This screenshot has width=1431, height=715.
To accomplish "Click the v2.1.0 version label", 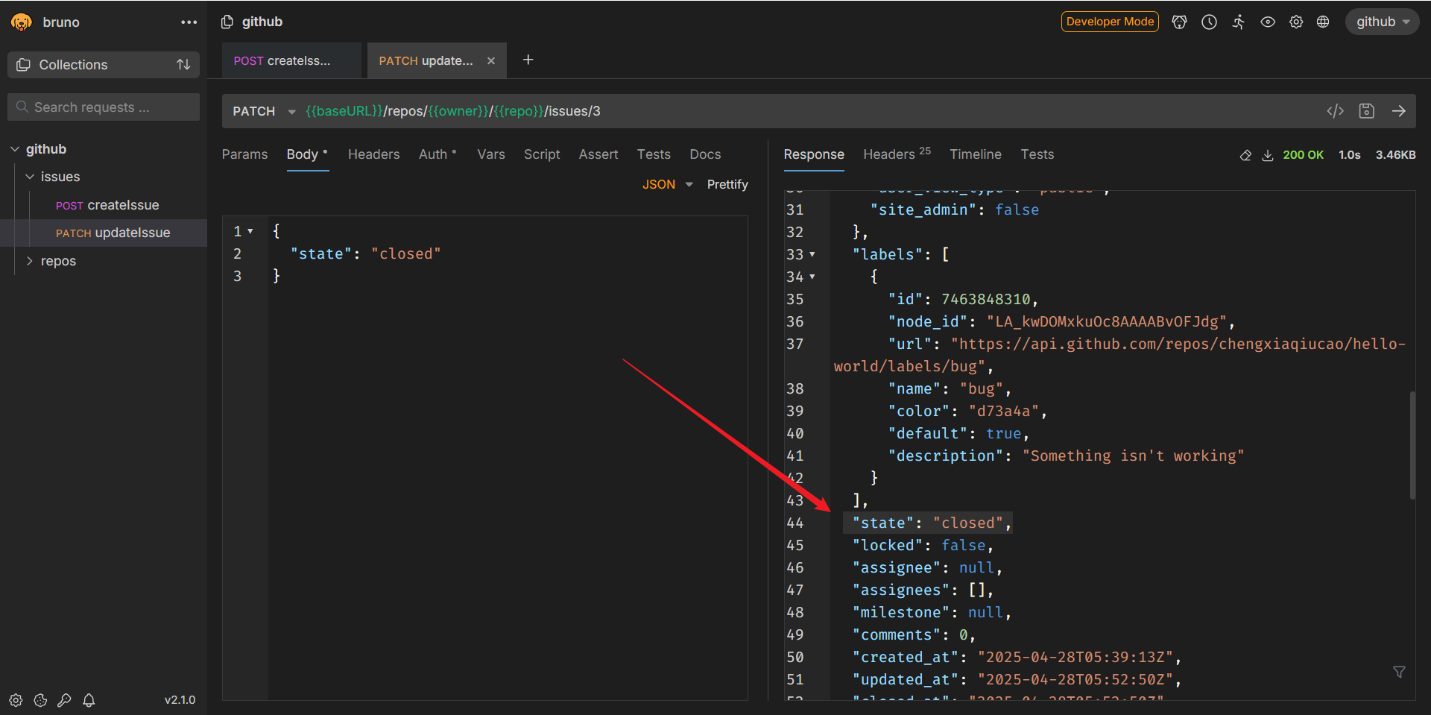I will pyautogui.click(x=180, y=700).
